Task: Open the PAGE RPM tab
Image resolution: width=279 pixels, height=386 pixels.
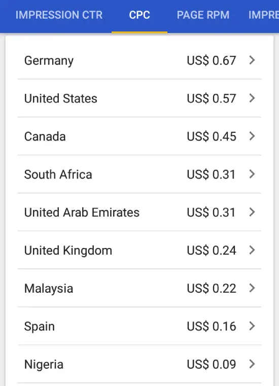Action: [203, 15]
